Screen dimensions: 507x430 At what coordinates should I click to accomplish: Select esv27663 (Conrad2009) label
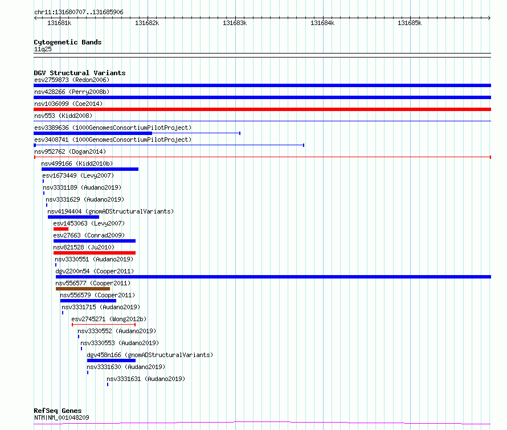pos(89,235)
